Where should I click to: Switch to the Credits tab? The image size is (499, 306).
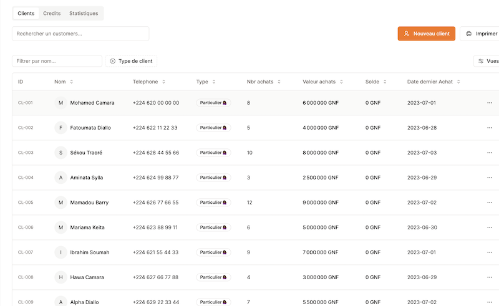pos(52,13)
